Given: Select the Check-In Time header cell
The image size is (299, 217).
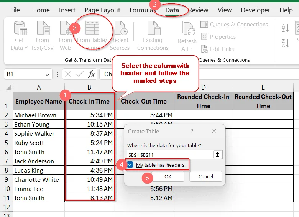Looking at the screenshot, I should tap(89, 101).
